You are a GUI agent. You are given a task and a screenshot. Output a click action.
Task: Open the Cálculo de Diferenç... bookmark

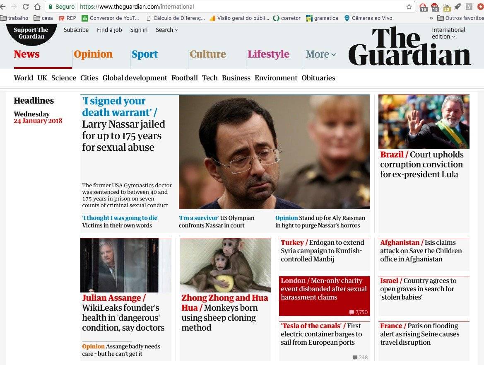175,18
